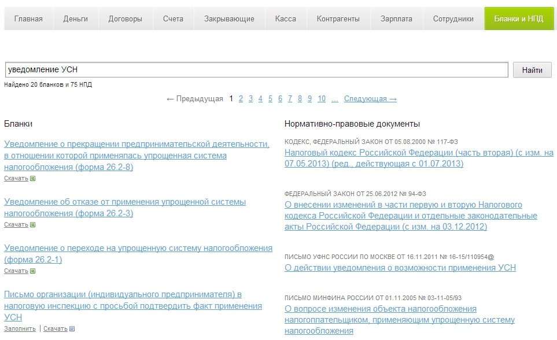557x340 pixels.
Task: Open the Главная tab
Action: point(28,19)
